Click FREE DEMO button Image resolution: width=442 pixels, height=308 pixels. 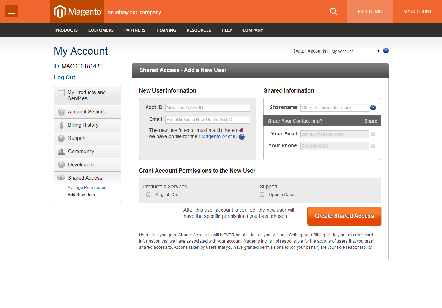370,11
